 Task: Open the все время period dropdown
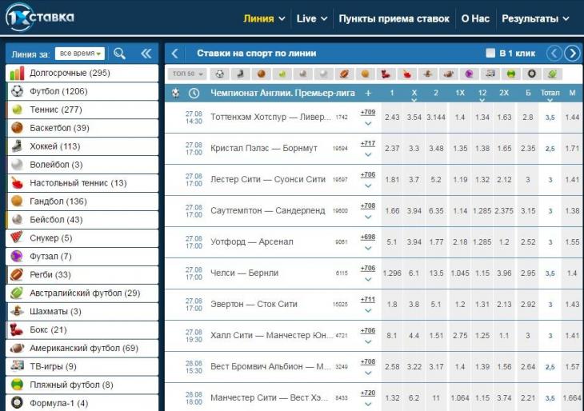coord(80,54)
